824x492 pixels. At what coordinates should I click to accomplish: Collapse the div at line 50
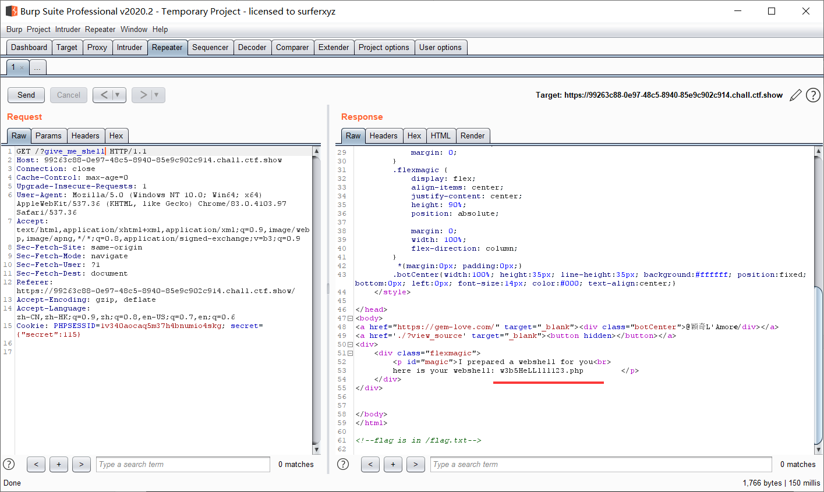pyautogui.click(x=350, y=345)
